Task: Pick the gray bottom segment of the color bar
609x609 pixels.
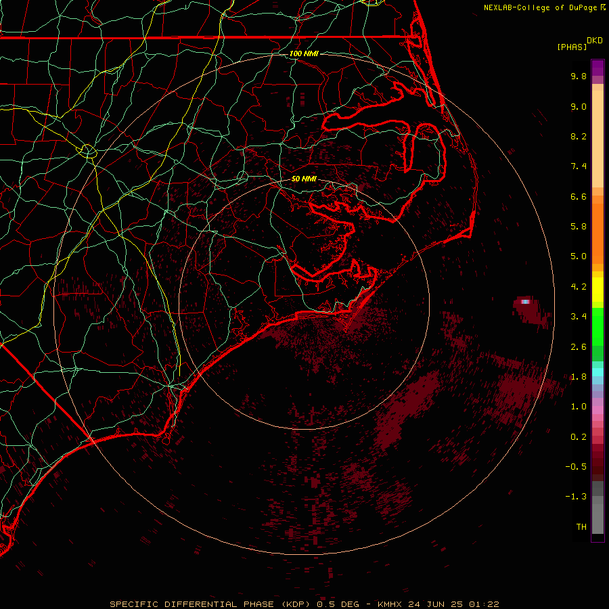Action: (x=597, y=515)
